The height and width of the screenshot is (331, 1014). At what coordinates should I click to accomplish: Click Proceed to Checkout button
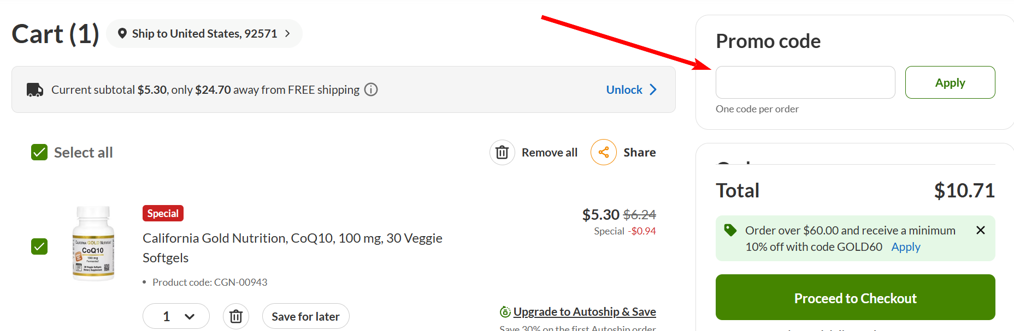point(856,297)
